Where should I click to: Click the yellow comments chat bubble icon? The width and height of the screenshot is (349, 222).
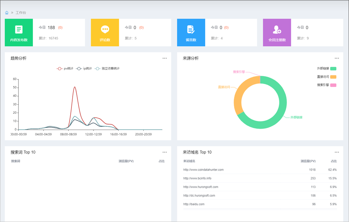(105, 30)
